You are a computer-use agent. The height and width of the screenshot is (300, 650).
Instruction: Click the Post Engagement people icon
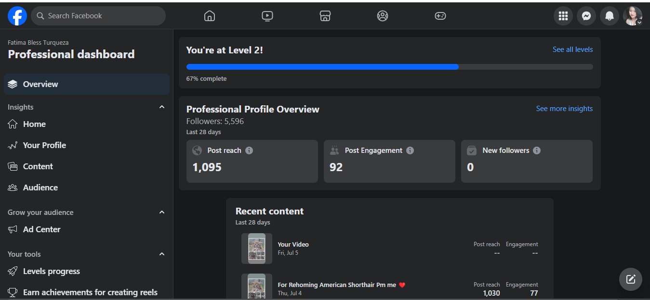(x=334, y=150)
